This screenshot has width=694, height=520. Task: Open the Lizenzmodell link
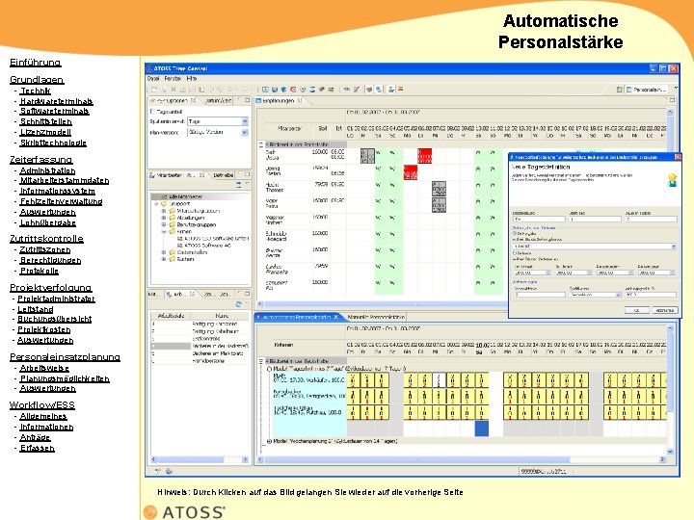45,132
